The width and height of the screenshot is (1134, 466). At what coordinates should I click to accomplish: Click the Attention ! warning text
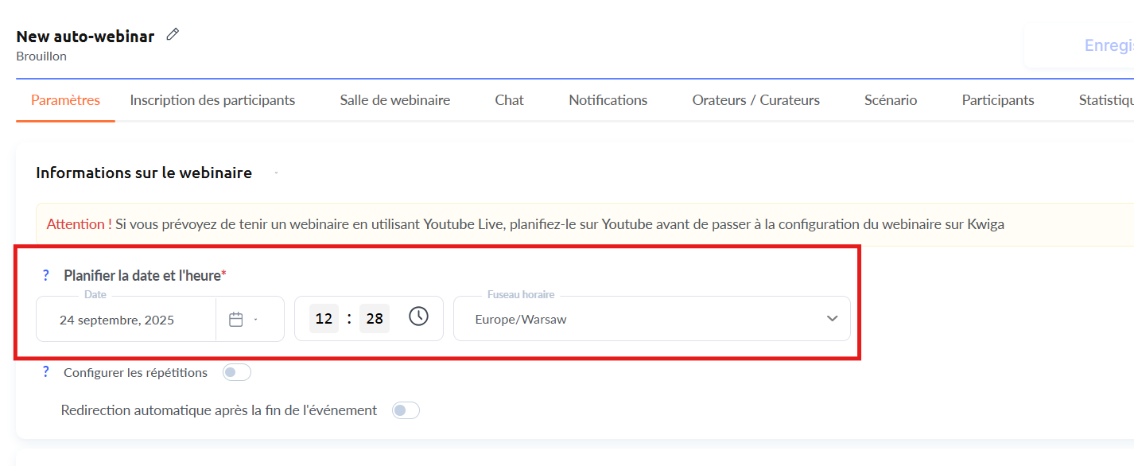coord(79,224)
